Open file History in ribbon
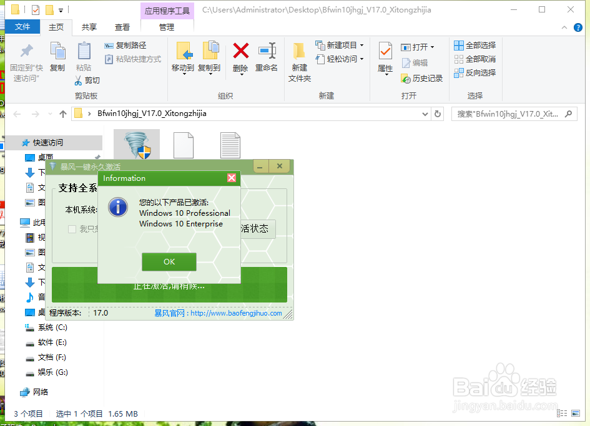Image resolution: width=590 pixels, height=426 pixels. [x=422, y=78]
